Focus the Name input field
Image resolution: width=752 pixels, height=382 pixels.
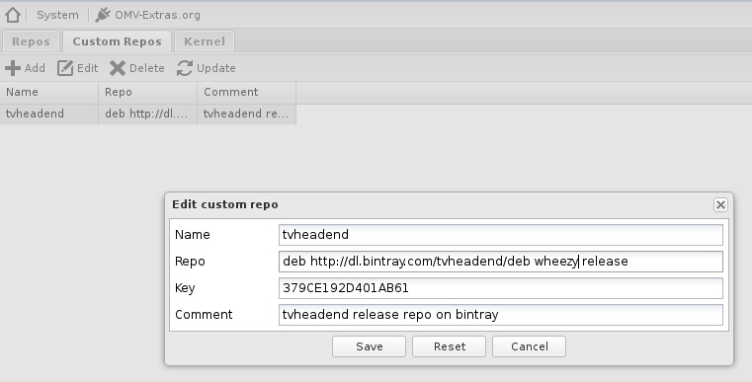pos(501,234)
